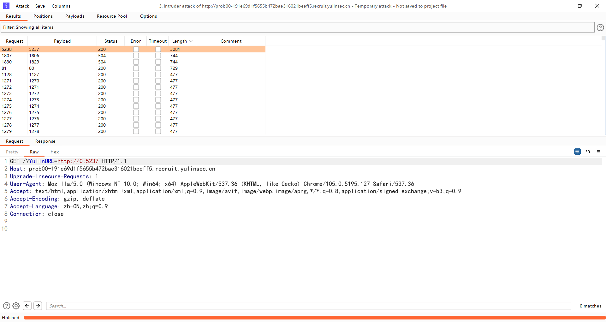Open the Columns menu
The height and width of the screenshot is (322, 606).
61,6
